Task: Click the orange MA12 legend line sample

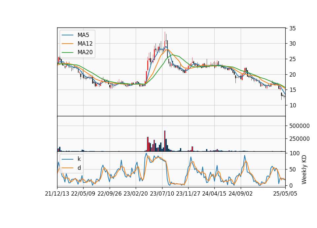Action: coord(67,44)
